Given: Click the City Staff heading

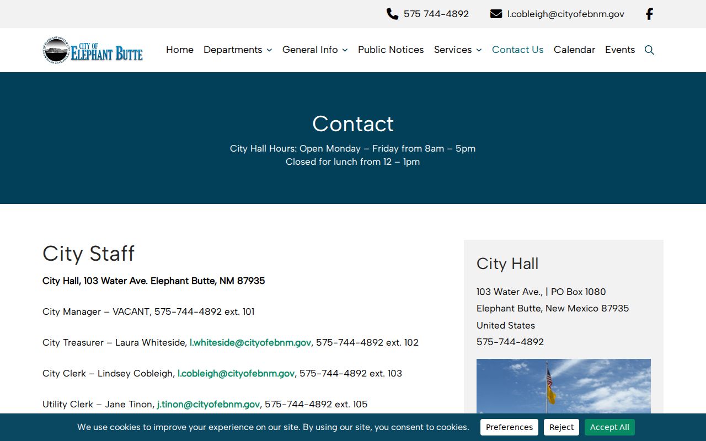Looking at the screenshot, I should tap(89, 254).
